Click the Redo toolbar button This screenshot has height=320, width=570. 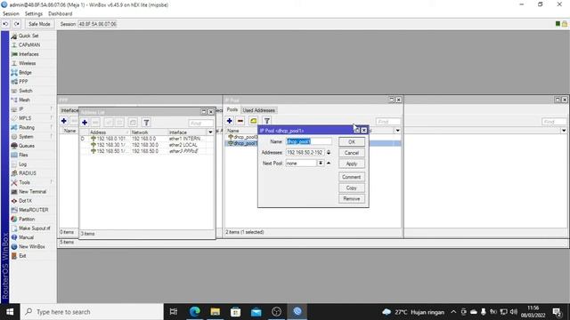click(17, 24)
